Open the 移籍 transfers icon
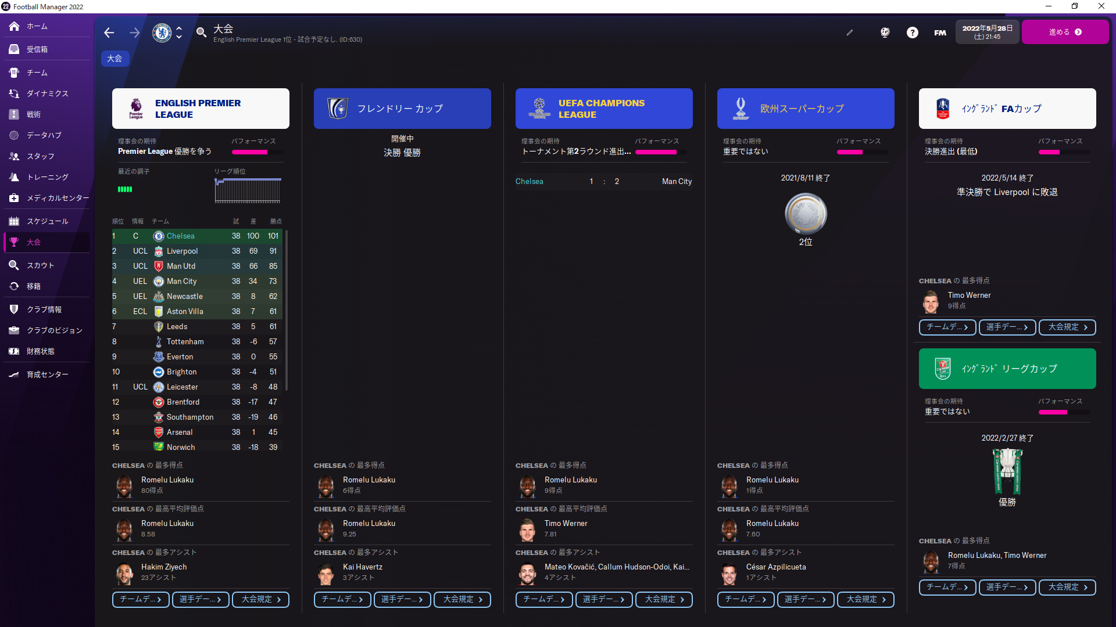This screenshot has height=627, width=1116. 14,286
